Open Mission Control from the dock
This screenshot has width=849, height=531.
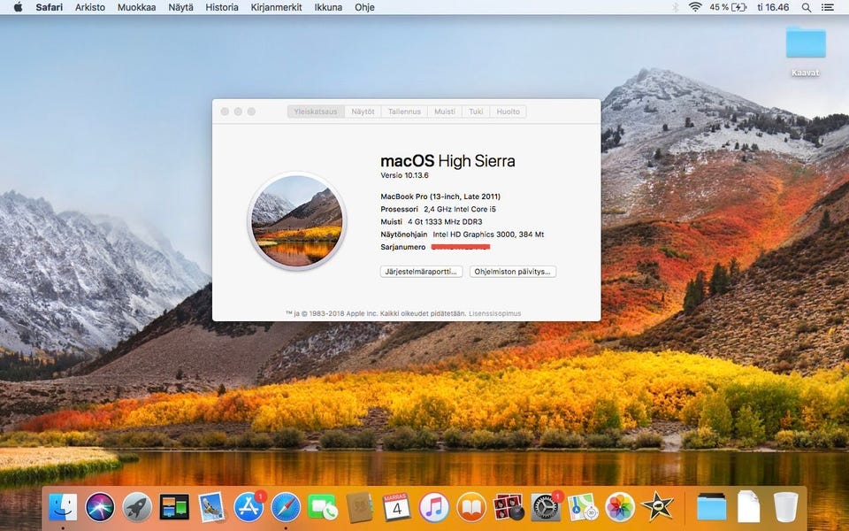(174, 507)
